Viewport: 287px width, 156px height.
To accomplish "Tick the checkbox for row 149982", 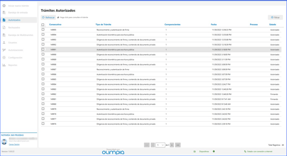I will click(x=43, y=94).
